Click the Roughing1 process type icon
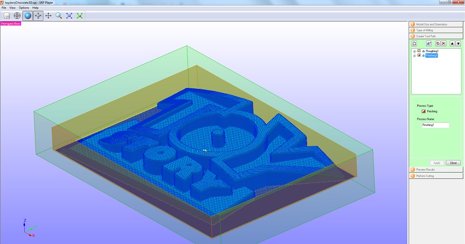Screen dimensions: 465x244 419,51
